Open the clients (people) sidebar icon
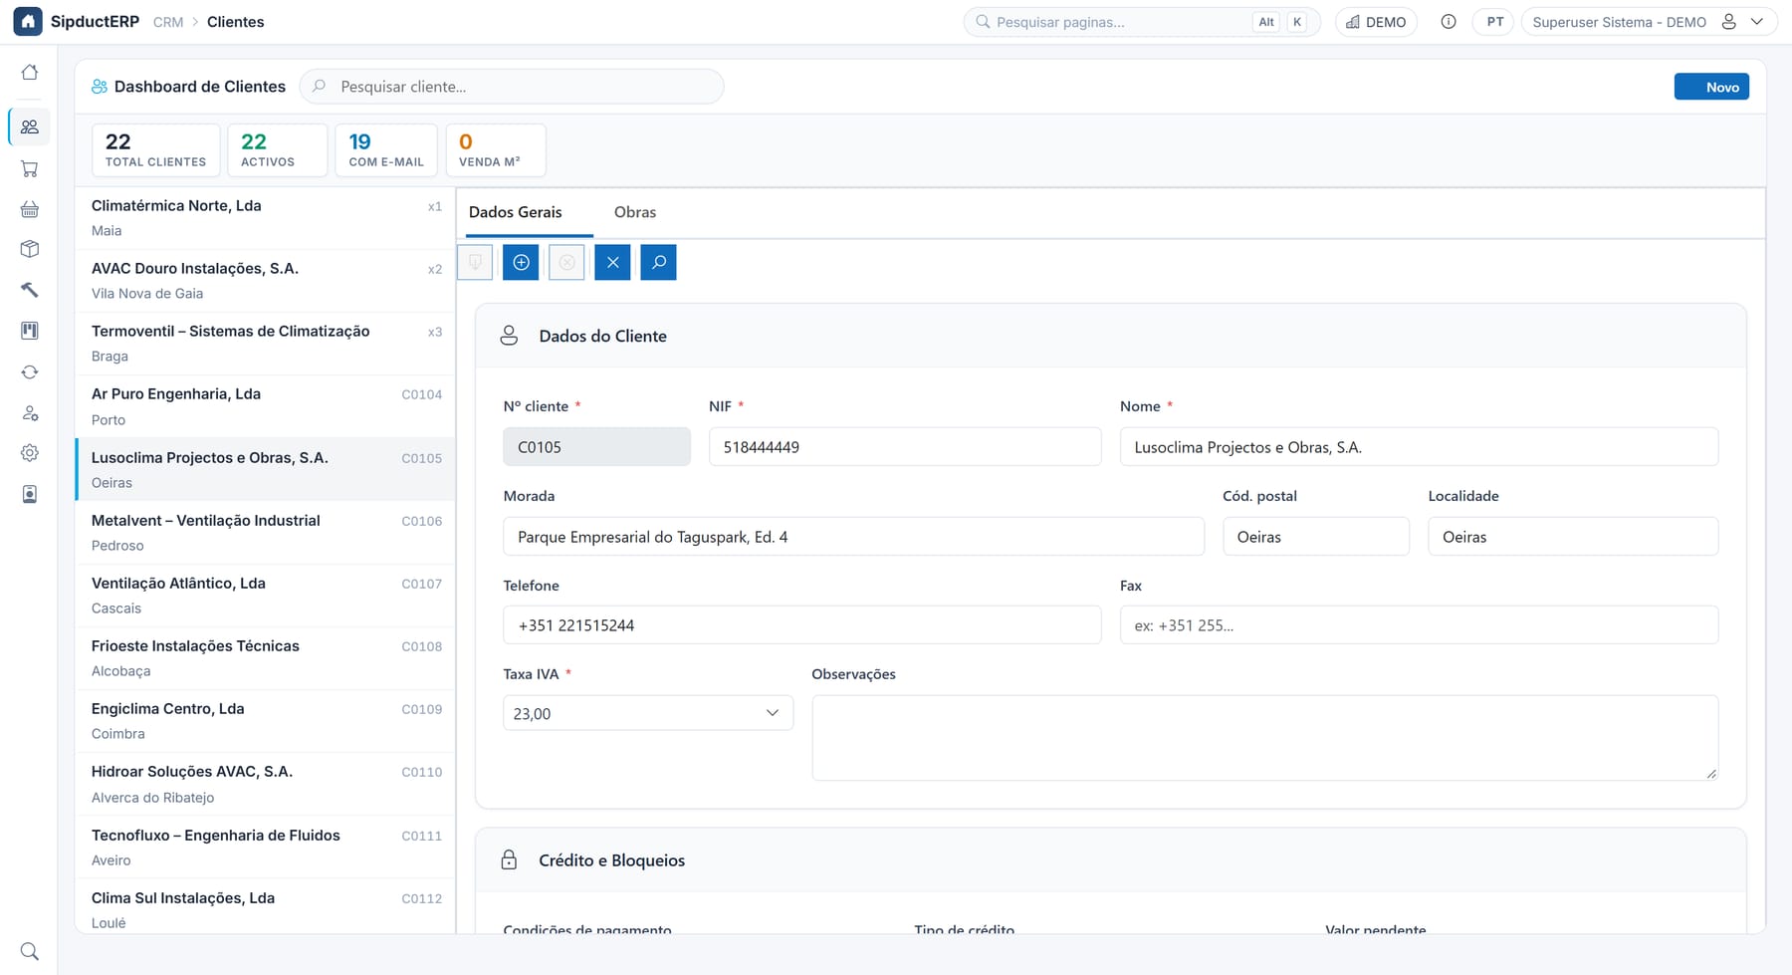The height and width of the screenshot is (975, 1792). (30, 126)
